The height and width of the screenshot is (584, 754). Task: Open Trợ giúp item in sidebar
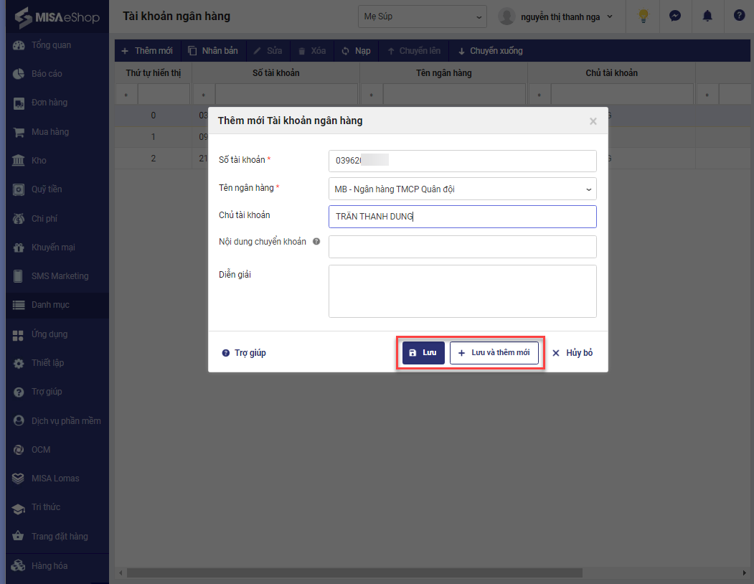tap(57, 392)
